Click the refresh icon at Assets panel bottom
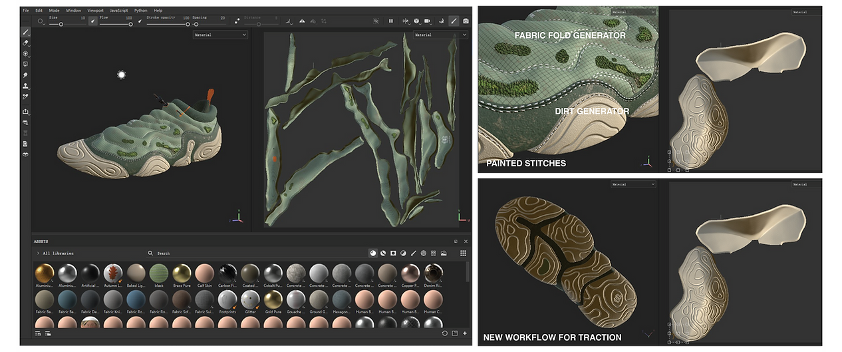The image size is (842, 352). pos(445,333)
